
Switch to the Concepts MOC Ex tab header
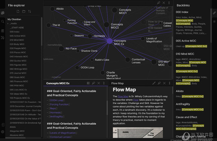click(x=58, y=83)
